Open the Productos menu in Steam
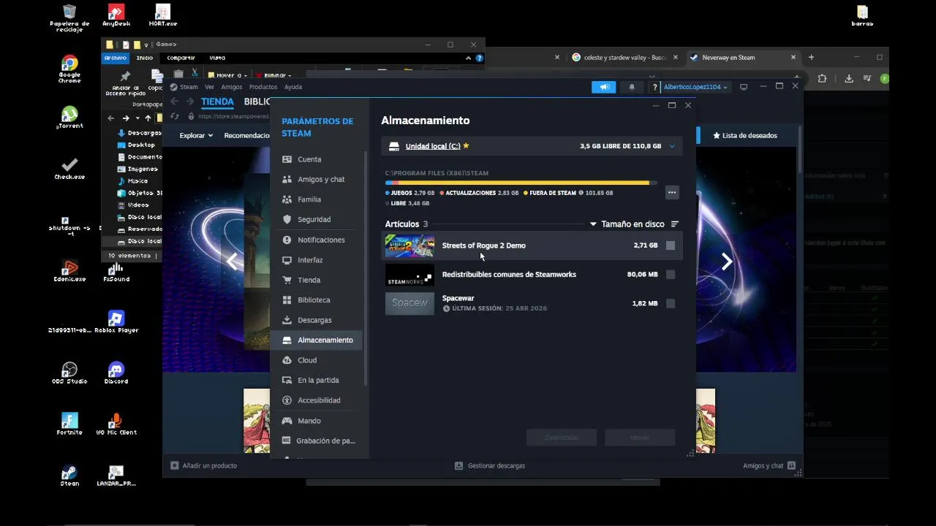This screenshot has height=526, width=936. tap(263, 87)
